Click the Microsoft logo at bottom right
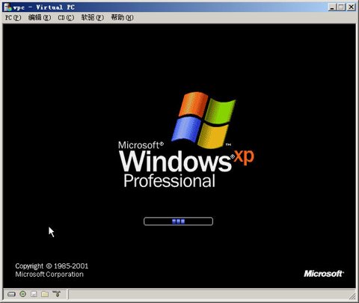 tap(324, 274)
